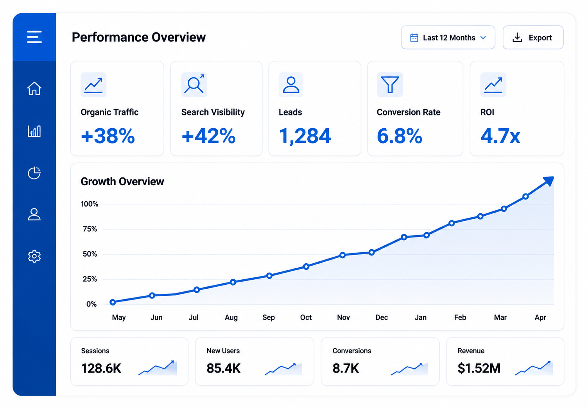Click the download icon on Export
588x408 pixels.
[517, 37]
